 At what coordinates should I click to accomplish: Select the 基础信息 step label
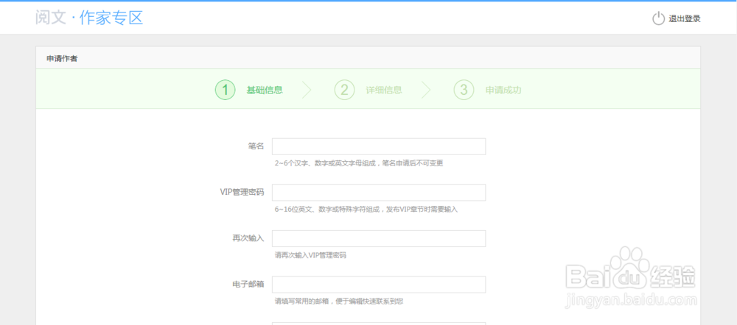click(x=265, y=90)
